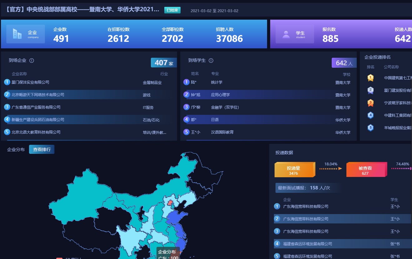Viewport: 412px width, 259px height.
Task: Click number 3 badge for 广东省通信产业服务
Action: [x=7, y=107]
